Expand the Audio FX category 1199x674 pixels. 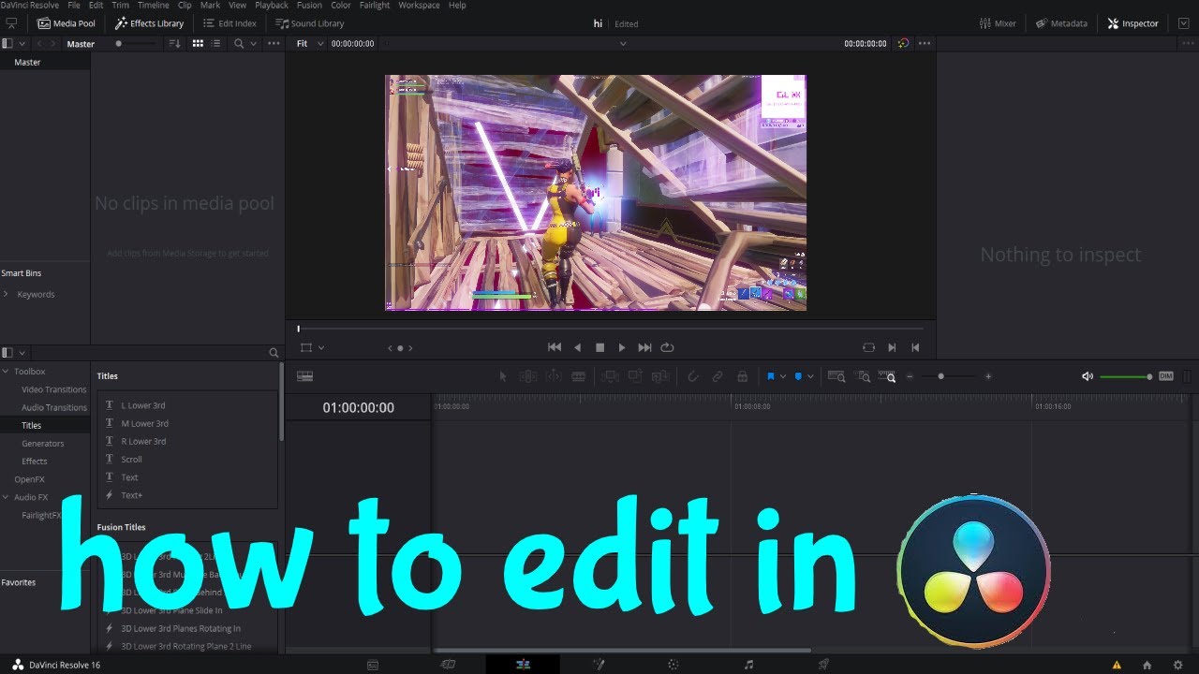(6, 497)
